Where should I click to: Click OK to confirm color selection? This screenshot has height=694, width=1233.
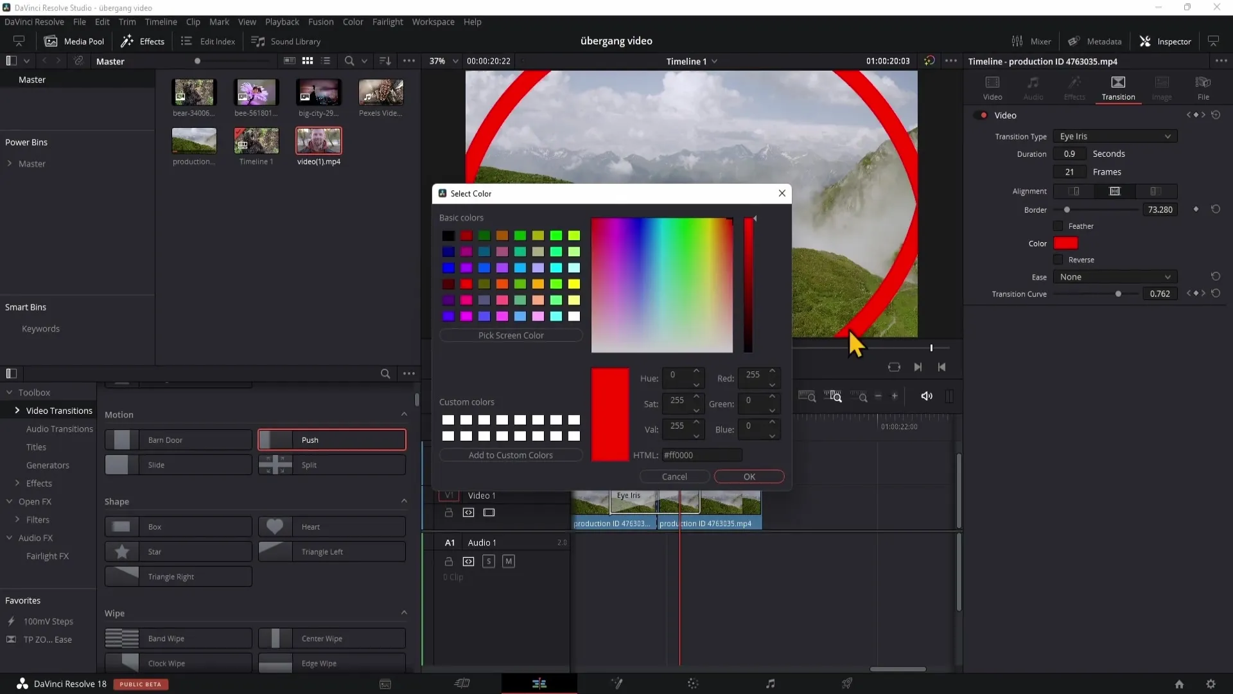pyautogui.click(x=749, y=476)
